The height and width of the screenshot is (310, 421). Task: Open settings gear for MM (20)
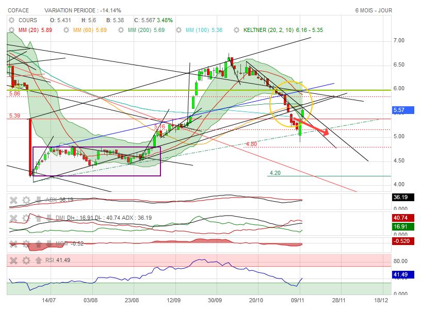click(x=11, y=30)
